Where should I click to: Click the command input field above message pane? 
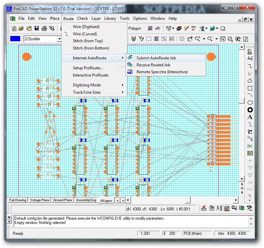point(68,209)
